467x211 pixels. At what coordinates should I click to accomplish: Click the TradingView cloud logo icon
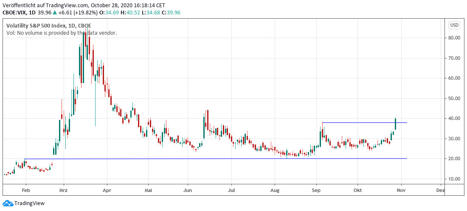click(8, 203)
